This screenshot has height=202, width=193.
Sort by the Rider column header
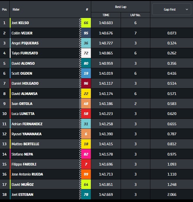point(16,9)
